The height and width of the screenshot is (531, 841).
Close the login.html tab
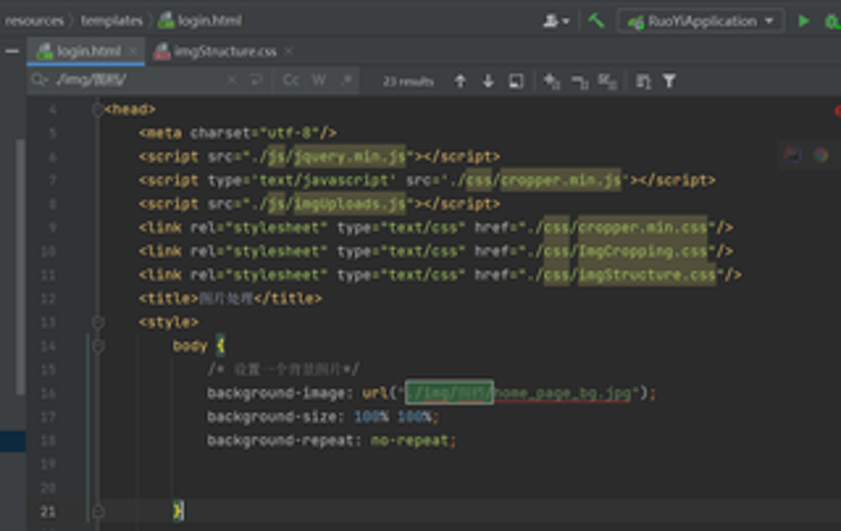point(133,51)
